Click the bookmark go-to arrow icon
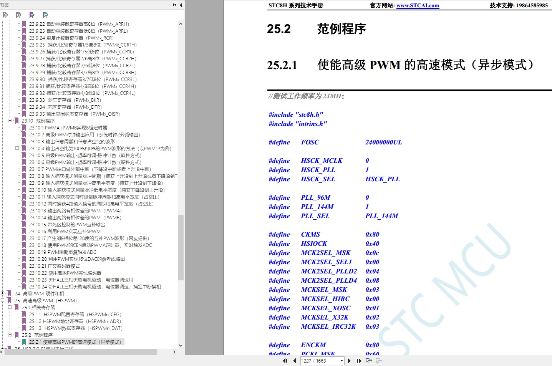This screenshot has height=366, width=552. tap(32, 15)
